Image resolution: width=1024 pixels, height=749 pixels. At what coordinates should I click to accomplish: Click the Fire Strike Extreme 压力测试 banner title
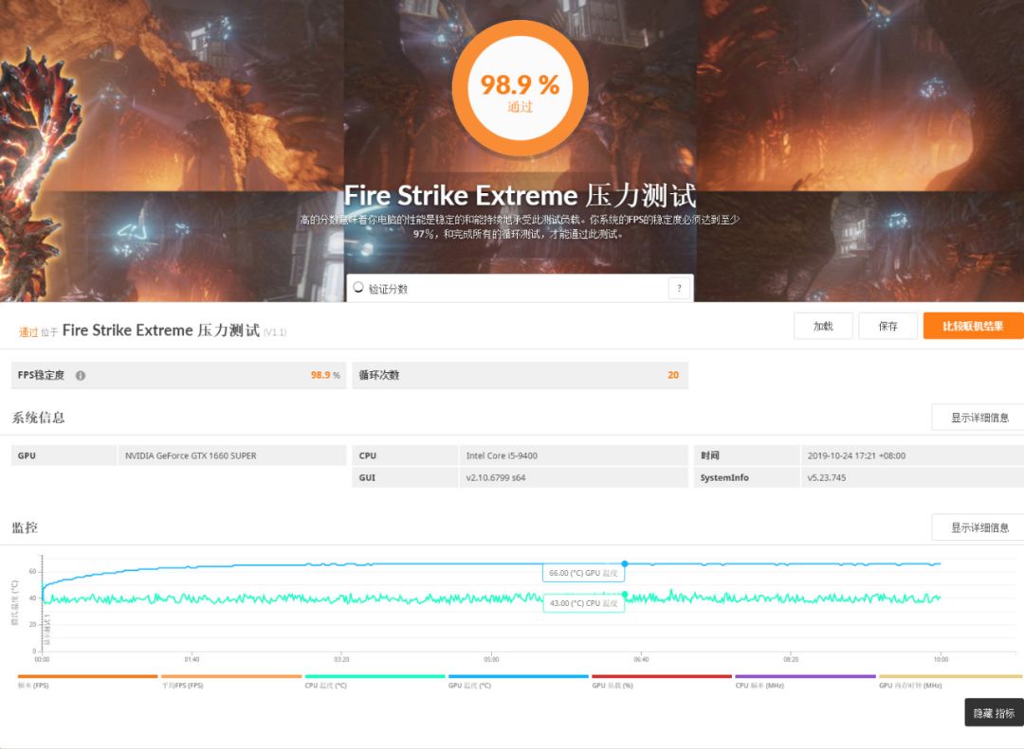click(520, 196)
